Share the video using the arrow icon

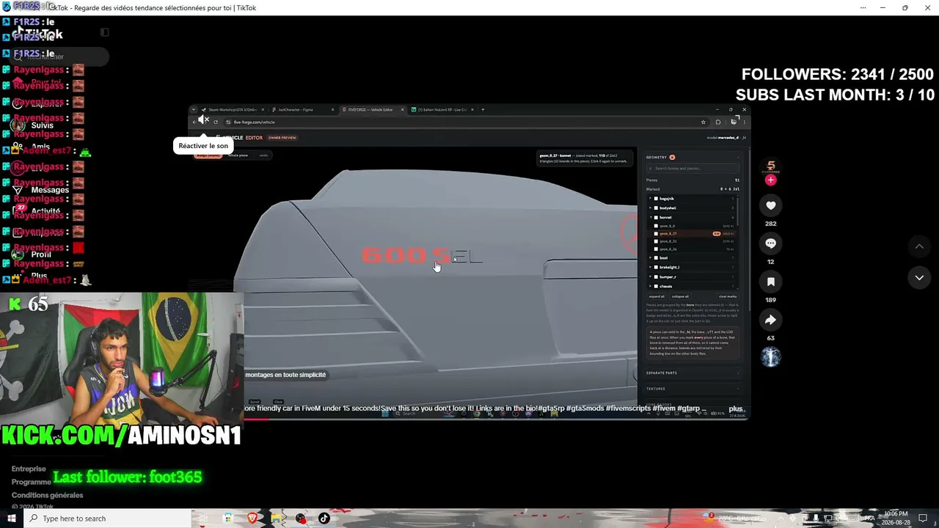[x=770, y=320]
